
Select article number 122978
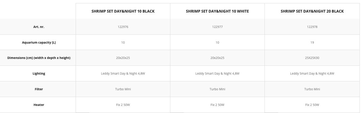(x=312, y=27)
